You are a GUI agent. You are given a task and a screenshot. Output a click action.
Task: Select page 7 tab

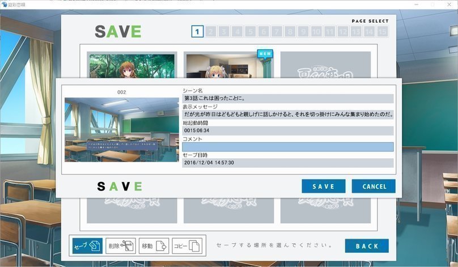[277, 31]
